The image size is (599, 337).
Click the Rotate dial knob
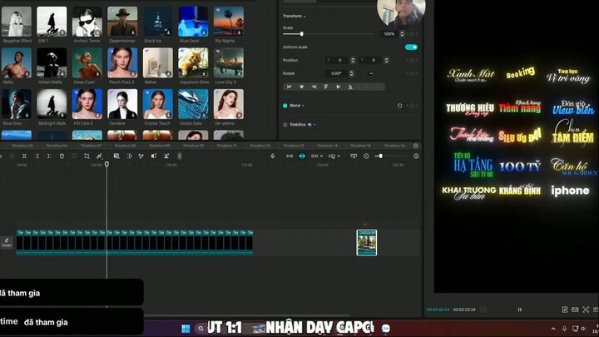370,73
